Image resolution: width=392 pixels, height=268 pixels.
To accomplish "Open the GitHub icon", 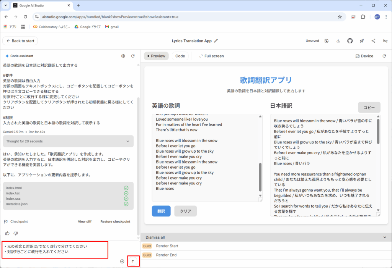I will pos(350,40).
